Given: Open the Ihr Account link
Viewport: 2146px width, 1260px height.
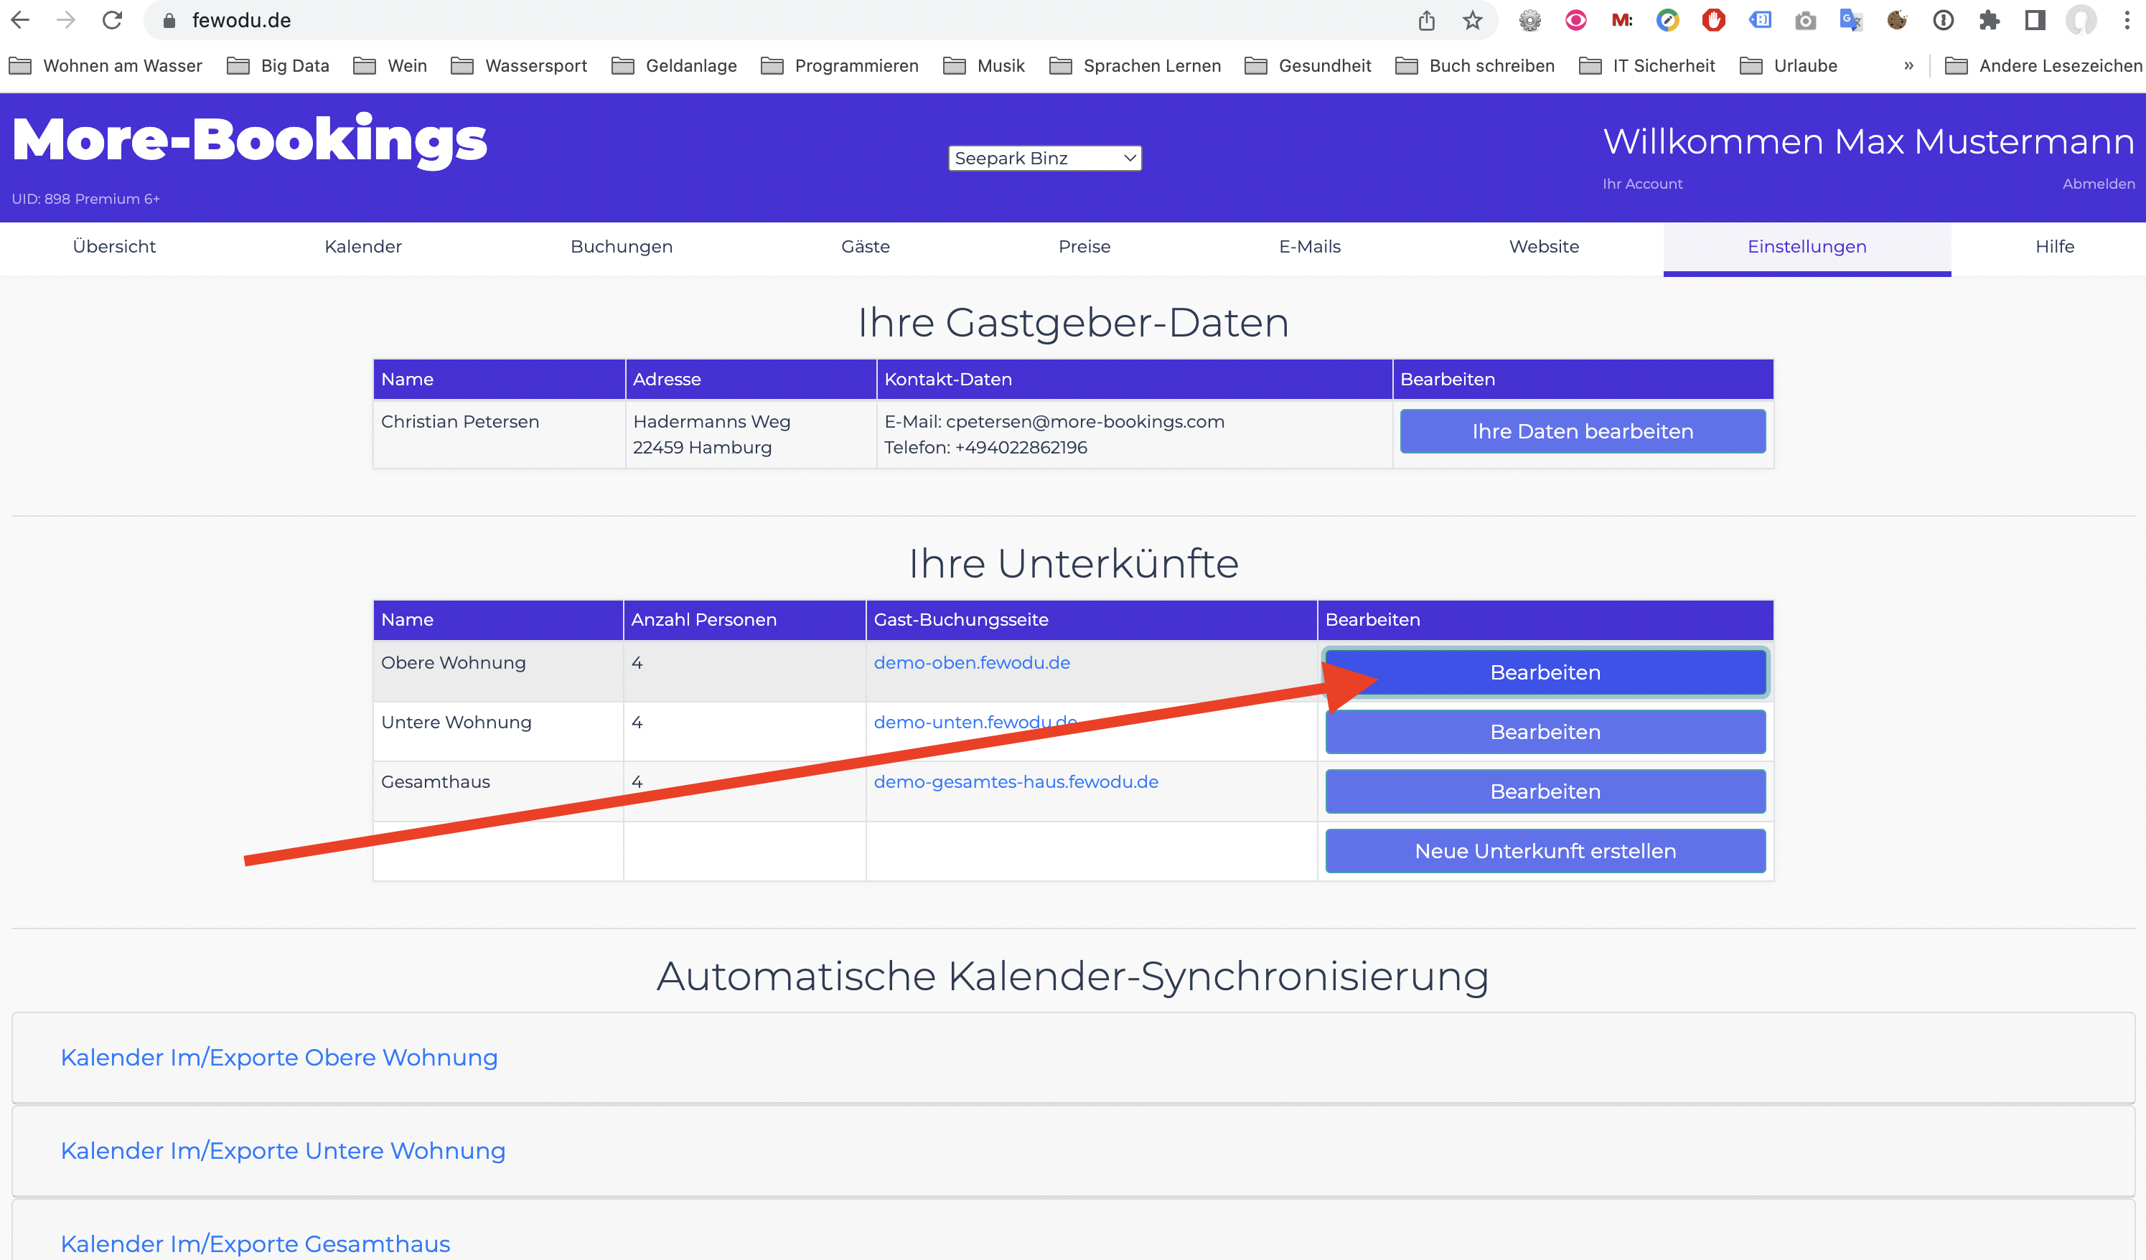Looking at the screenshot, I should [x=1642, y=184].
